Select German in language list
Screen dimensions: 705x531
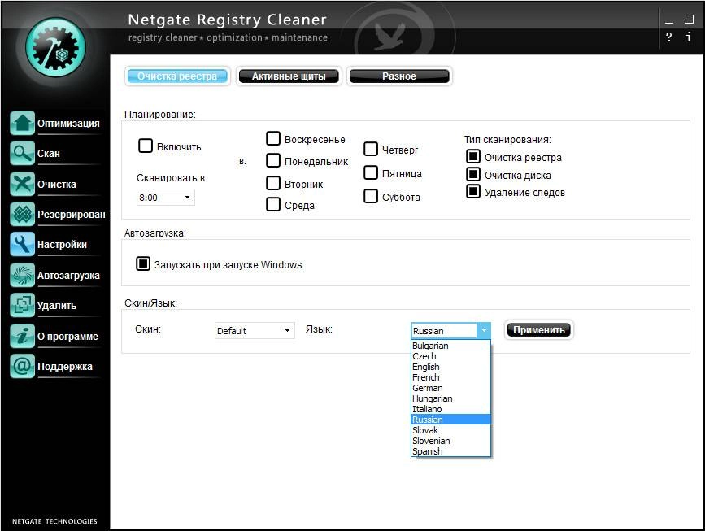point(450,388)
